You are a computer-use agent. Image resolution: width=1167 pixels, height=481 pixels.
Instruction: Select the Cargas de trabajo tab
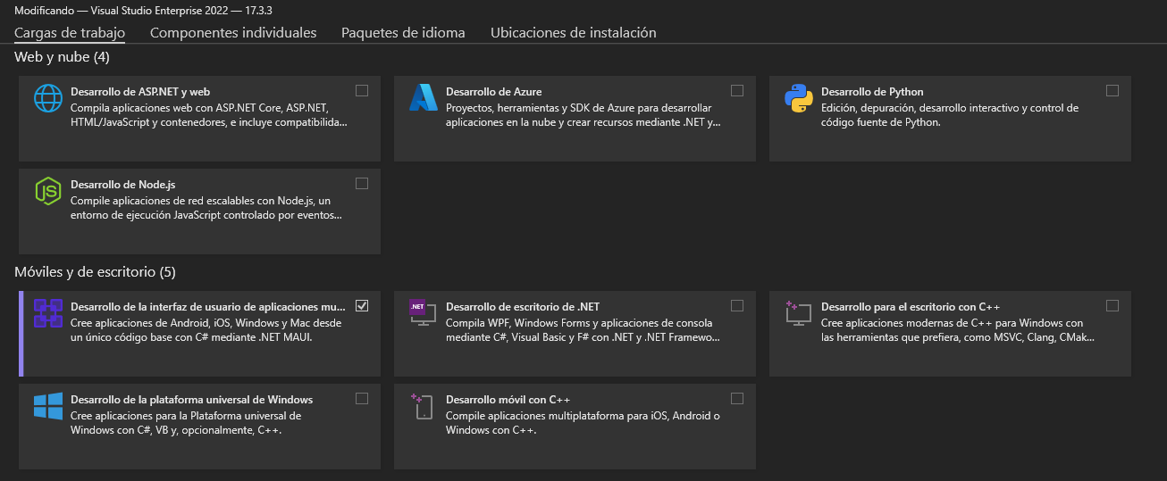pyautogui.click(x=70, y=33)
